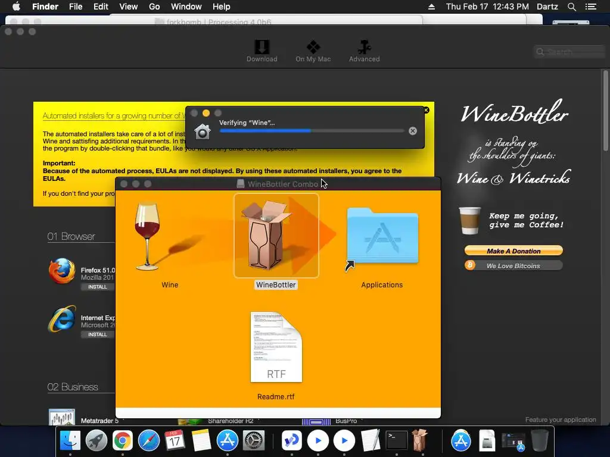
Task: Open Finder from the Dock
Action: pyautogui.click(x=70, y=441)
